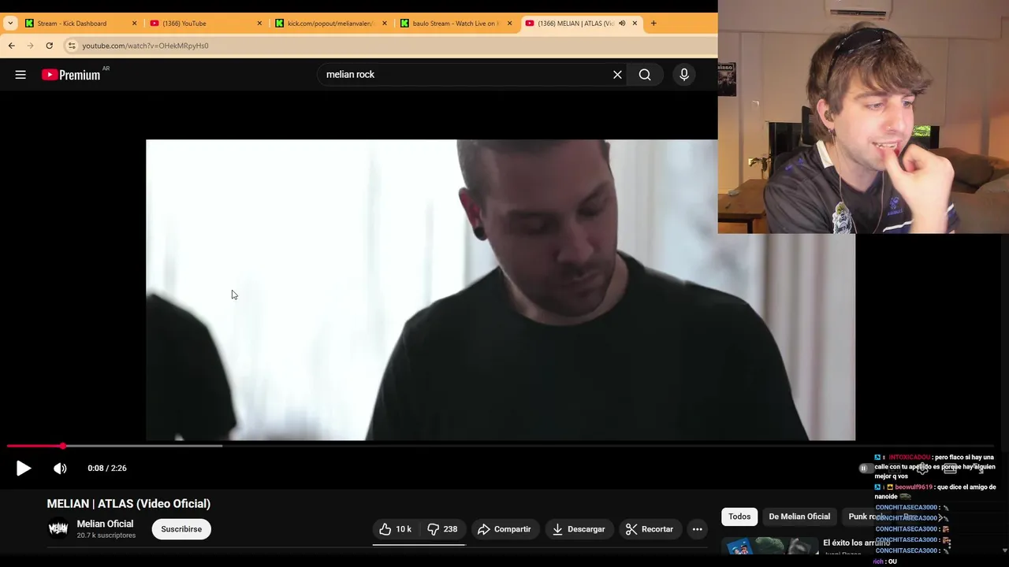Viewport: 1009px width, 567px height.
Task: Click chat username beowulf9619
Action: (914, 487)
